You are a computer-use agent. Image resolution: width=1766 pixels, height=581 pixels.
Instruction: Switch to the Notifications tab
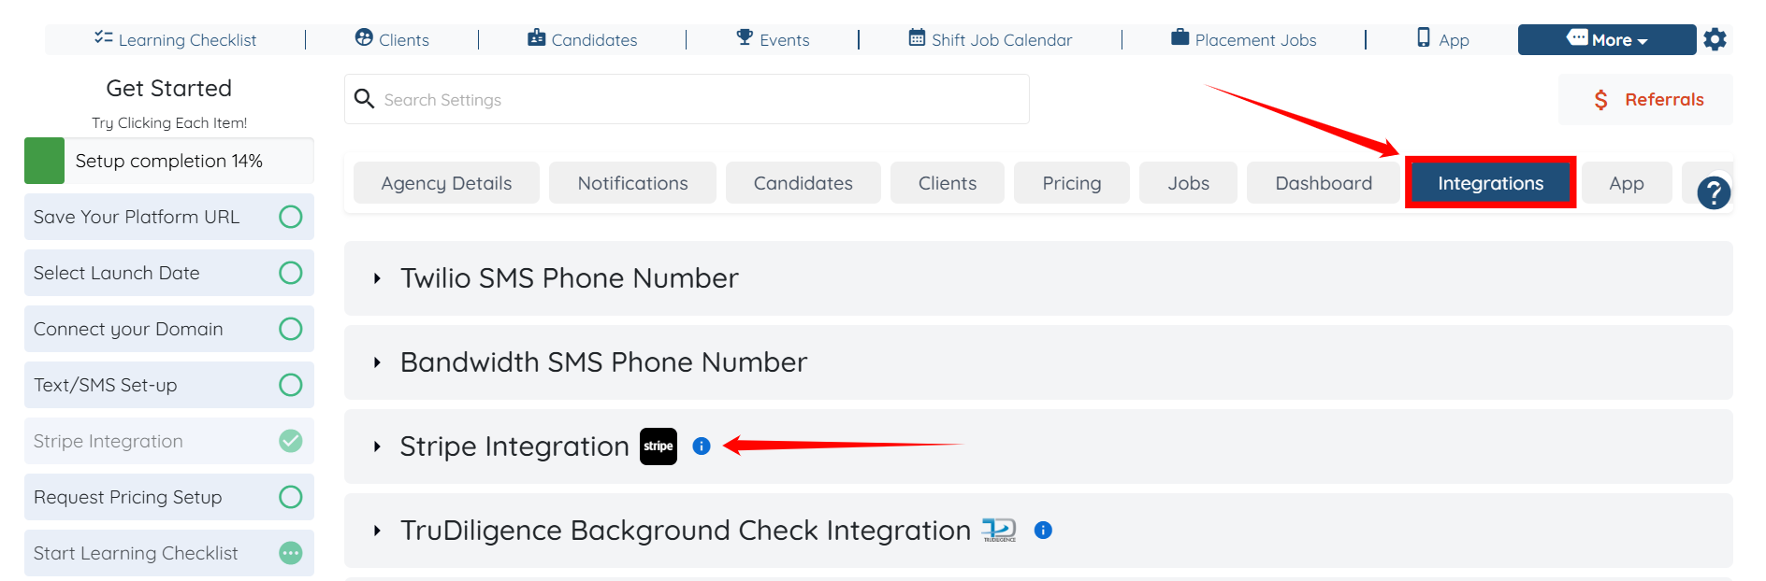coord(632,183)
